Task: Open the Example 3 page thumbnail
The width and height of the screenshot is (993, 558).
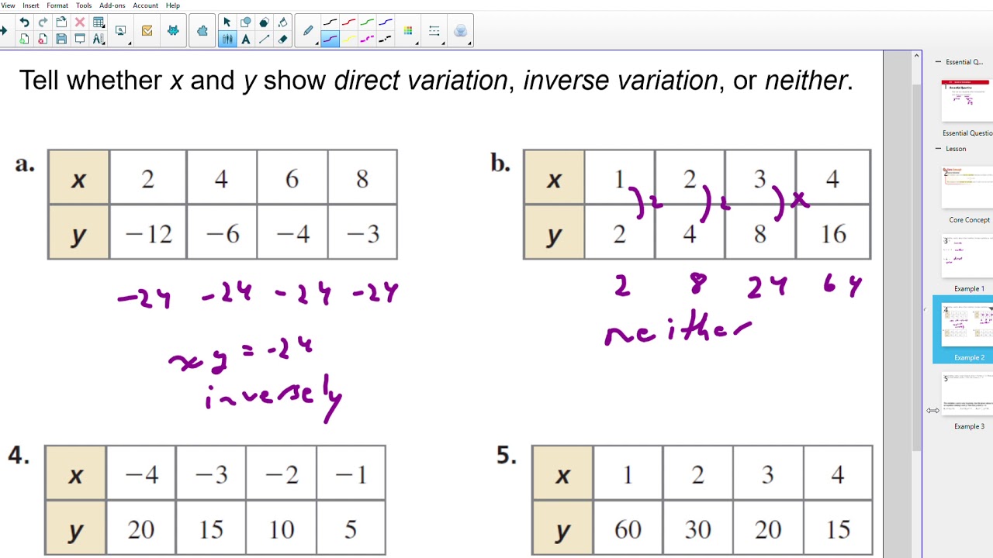Action: pos(967,394)
